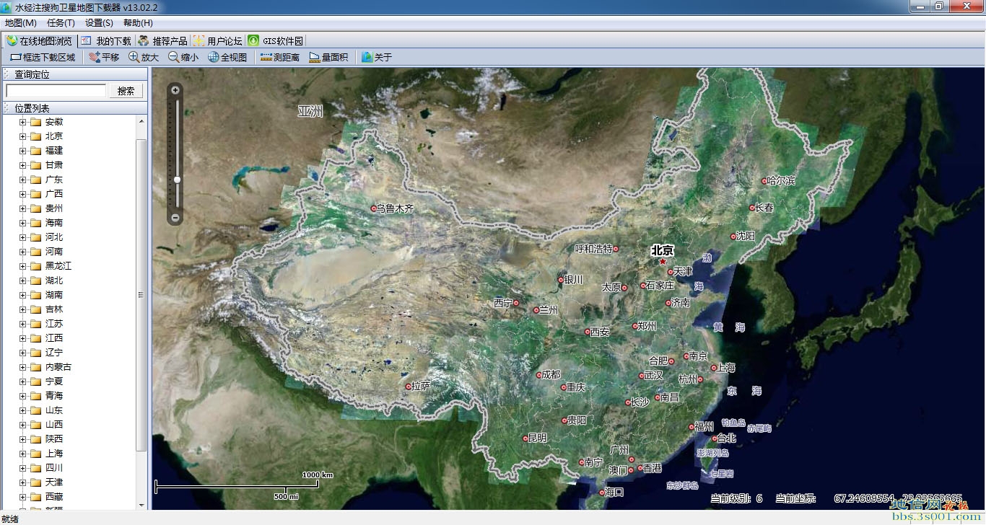
Task: Select the 框选下载区域 tool
Action: 43,57
